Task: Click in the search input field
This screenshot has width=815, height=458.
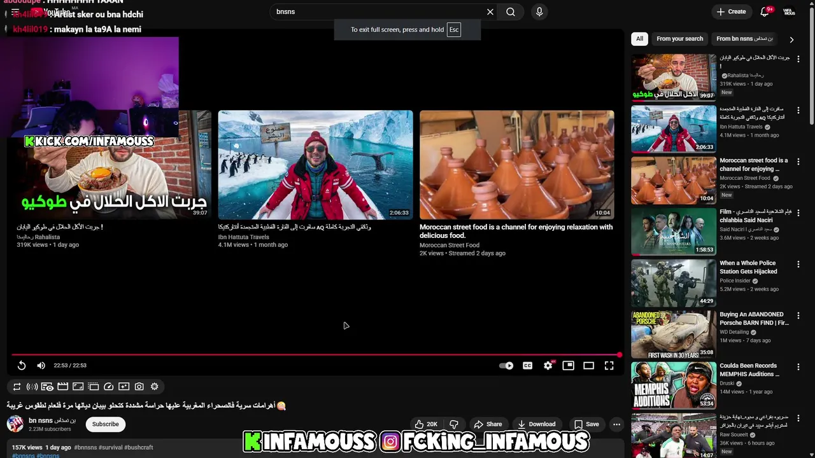Action: point(379,11)
